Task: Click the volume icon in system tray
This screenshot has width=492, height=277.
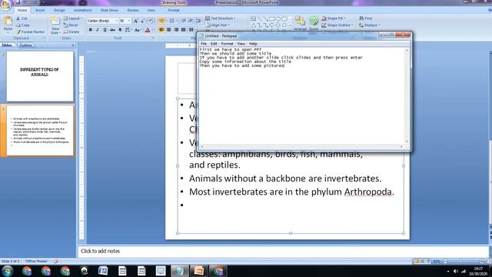Action: [455, 271]
